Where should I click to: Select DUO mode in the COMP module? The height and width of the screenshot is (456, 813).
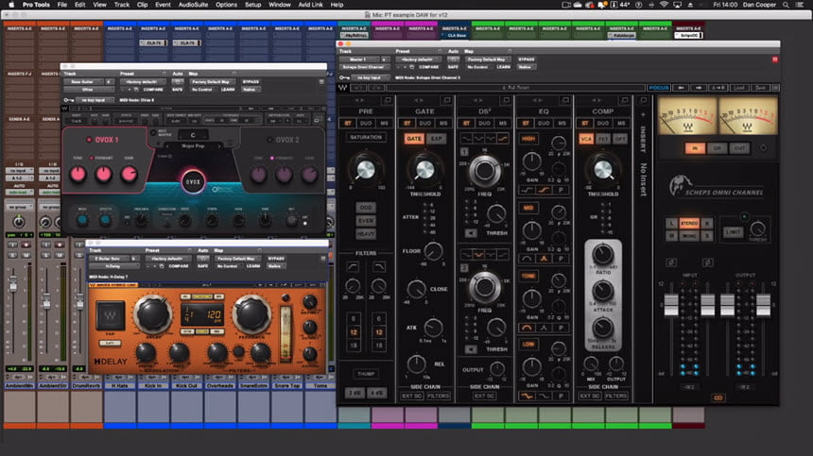pos(603,123)
